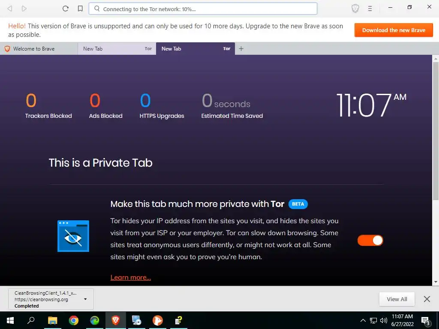Go back with the back arrow
439x329 pixels.
tap(10, 9)
